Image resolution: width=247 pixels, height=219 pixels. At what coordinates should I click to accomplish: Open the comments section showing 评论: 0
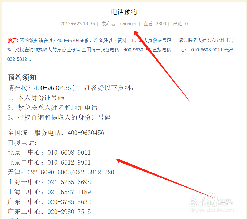pos(180,24)
